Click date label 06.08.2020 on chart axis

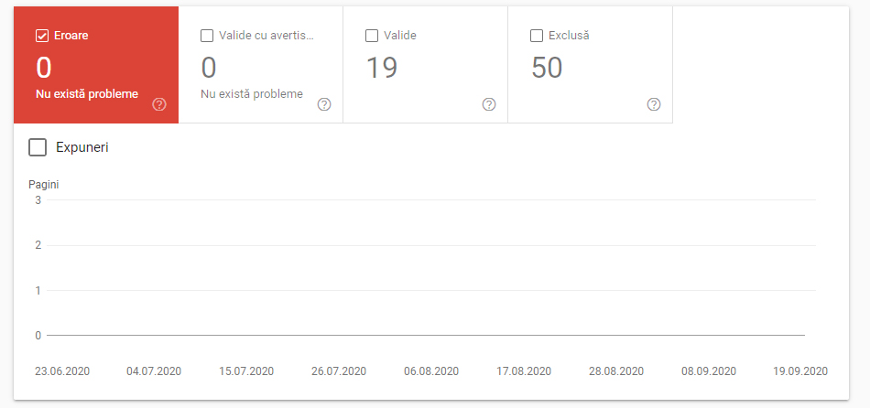point(431,371)
